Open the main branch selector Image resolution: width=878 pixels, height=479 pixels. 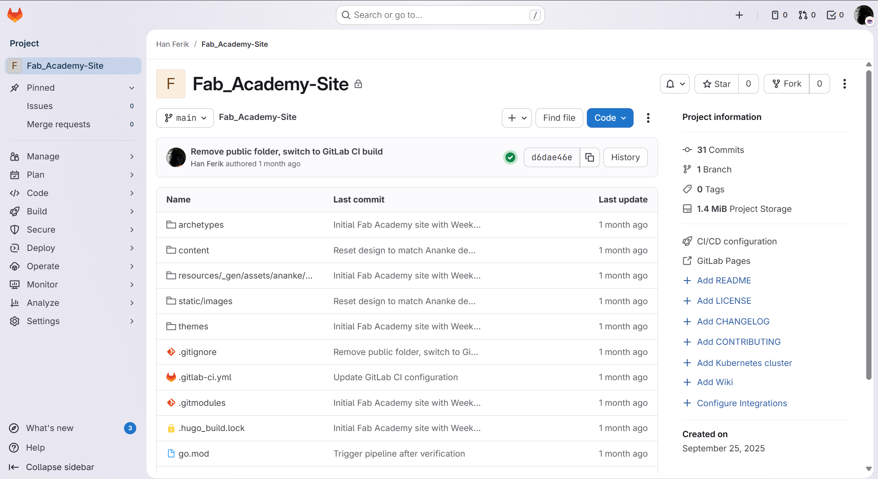coord(185,118)
